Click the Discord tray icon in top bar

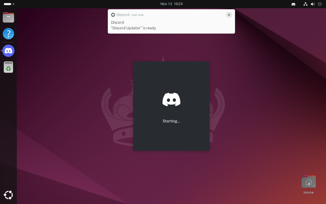click(293, 4)
